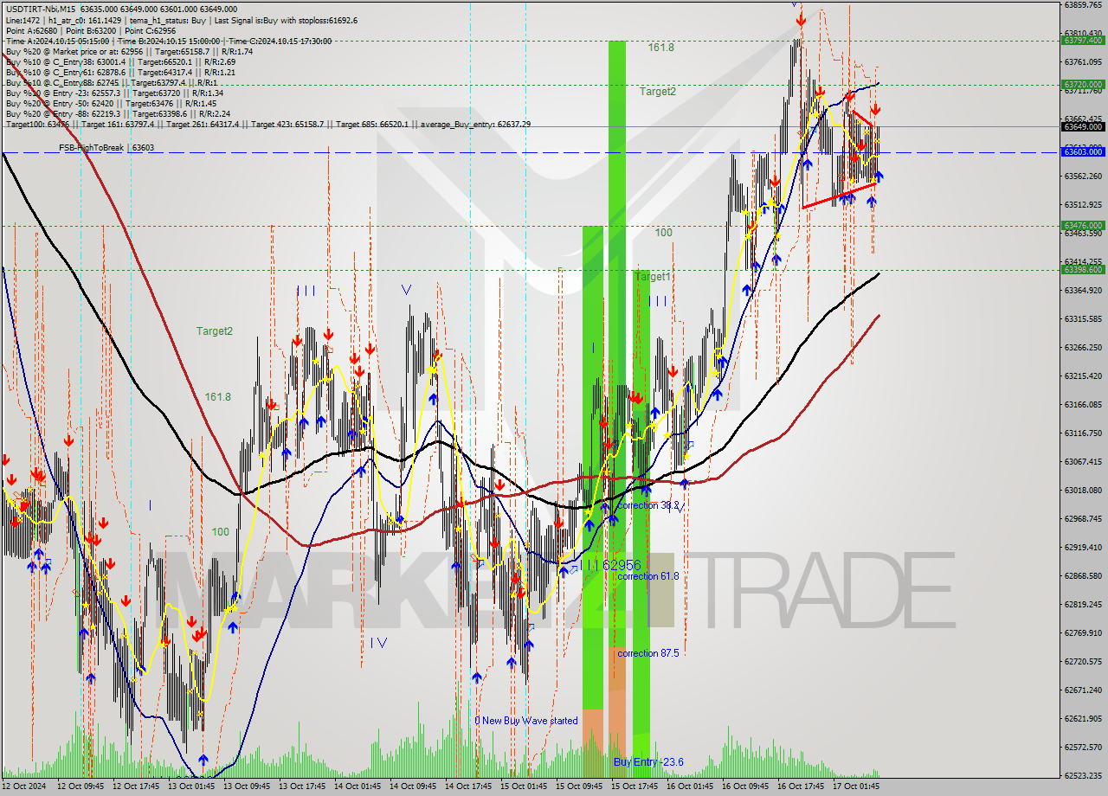Click the 63266.250 price axis value
Image resolution: width=1108 pixels, height=796 pixels.
[1082, 347]
